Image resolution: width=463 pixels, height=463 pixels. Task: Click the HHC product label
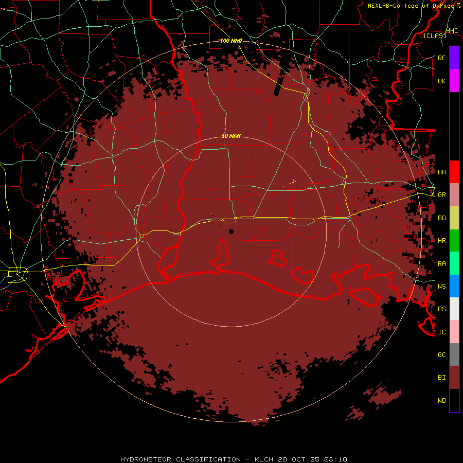(452, 31)
